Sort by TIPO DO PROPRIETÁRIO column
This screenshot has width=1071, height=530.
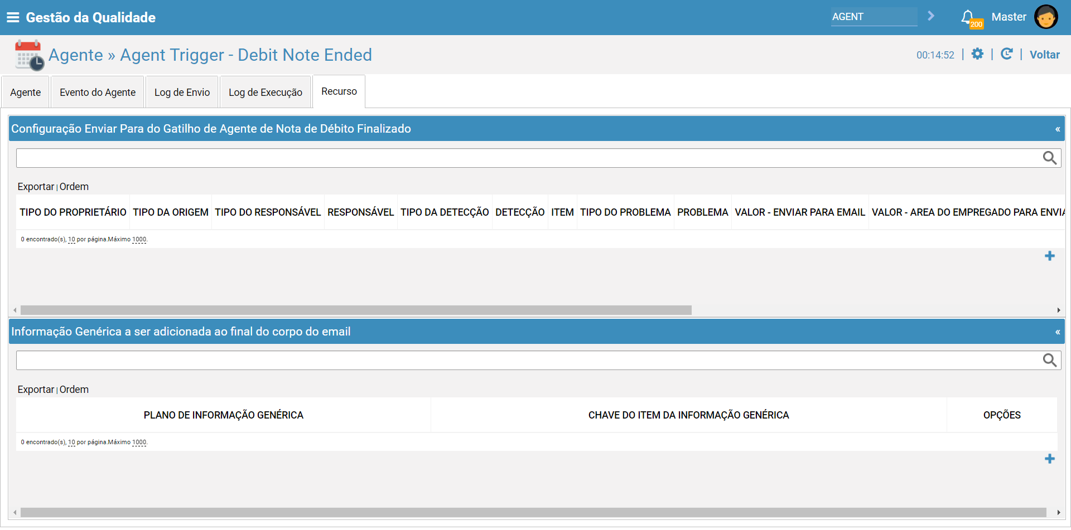[73, 212]
